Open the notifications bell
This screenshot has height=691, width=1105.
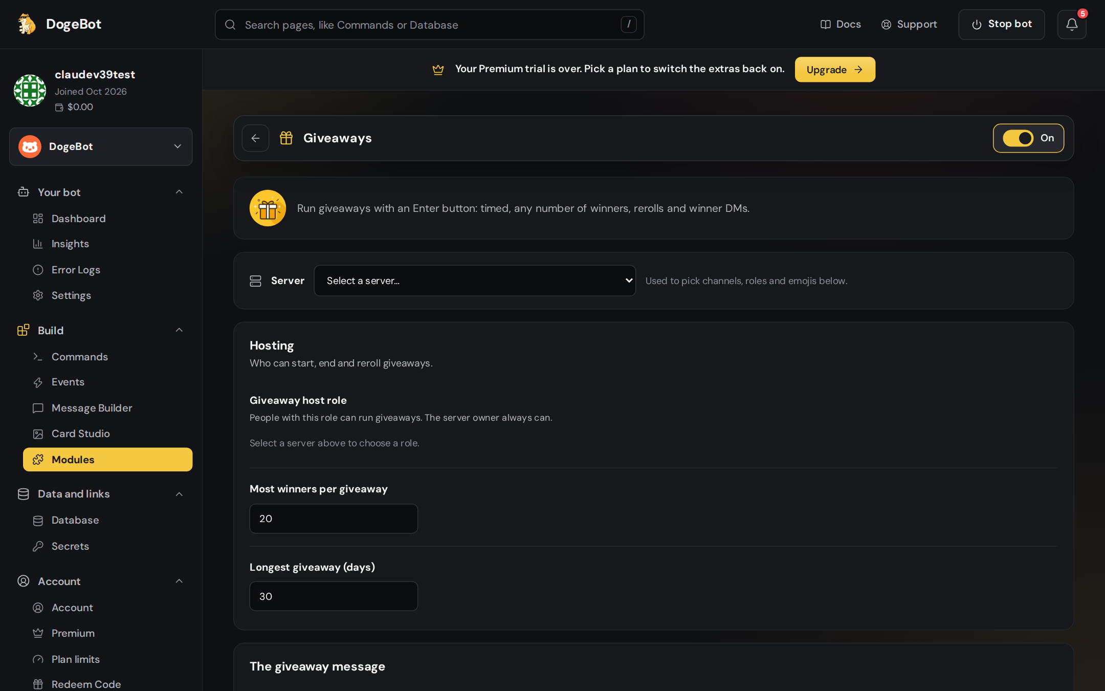coord(1072,24)
